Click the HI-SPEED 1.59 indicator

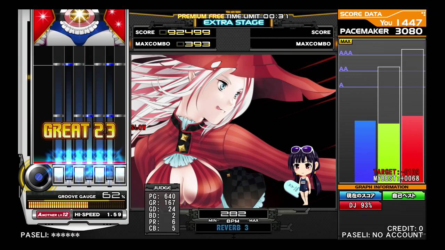coord(99,215)
